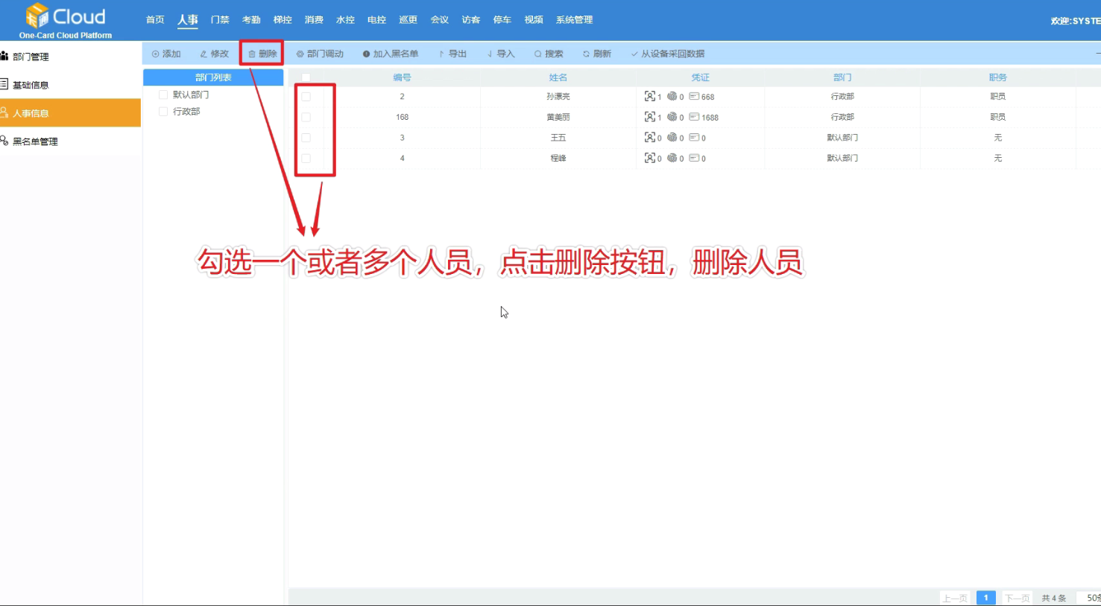Open 会议 in top navigation
This screenshot has width=1101, height=606.
coord(440,20)
